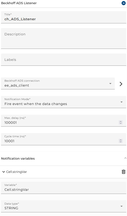Decrease the Cycle time value
This screenshot has width=127, height=216.
coord(121,142)
